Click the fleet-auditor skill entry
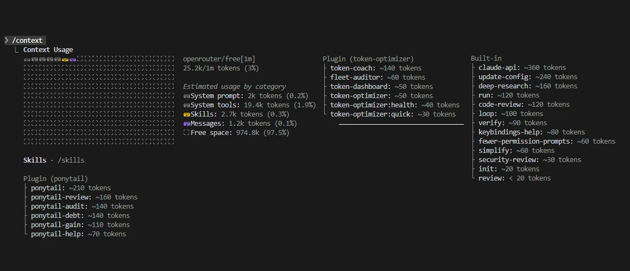Viewport: 630px width, 271px height. [377, 78]
